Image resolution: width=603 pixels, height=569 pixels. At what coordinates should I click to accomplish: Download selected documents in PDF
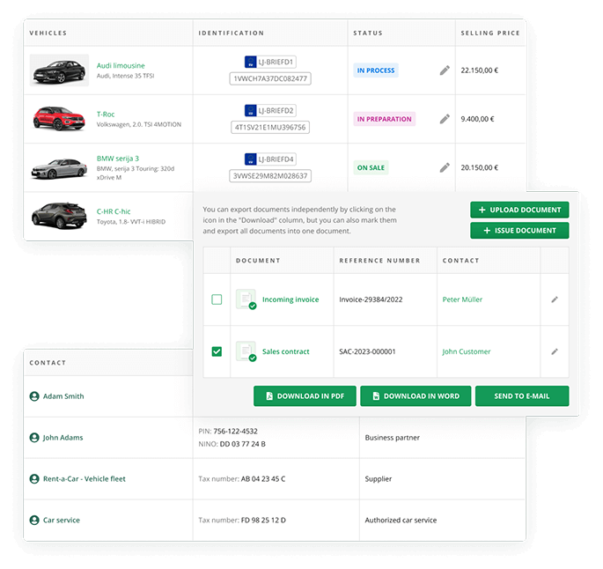[x=304, y=396]
